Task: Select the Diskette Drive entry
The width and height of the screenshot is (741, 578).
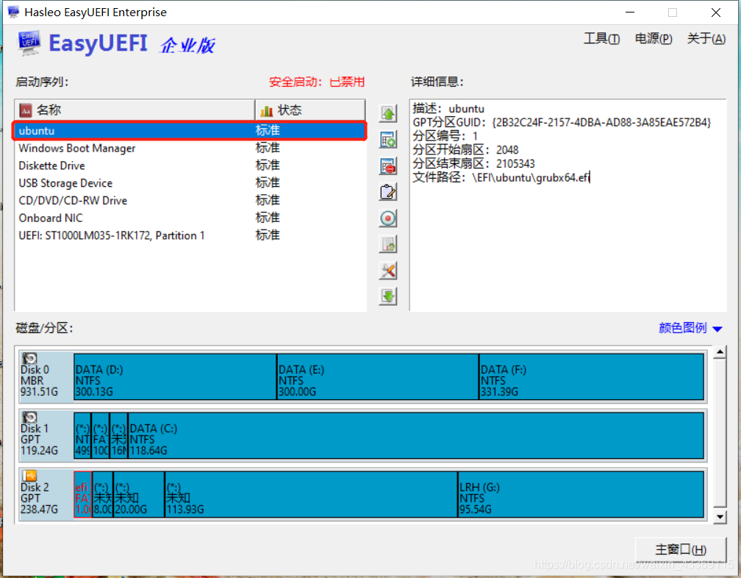Action: pyautogui.click(x=190, y=165)
